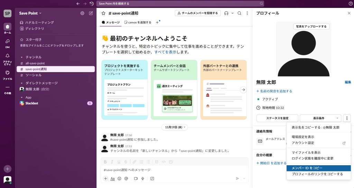The height and width of the screenshot is (188, 354).
Task: Select メンバー ID をコピー menu item
Action: point(307,168)
